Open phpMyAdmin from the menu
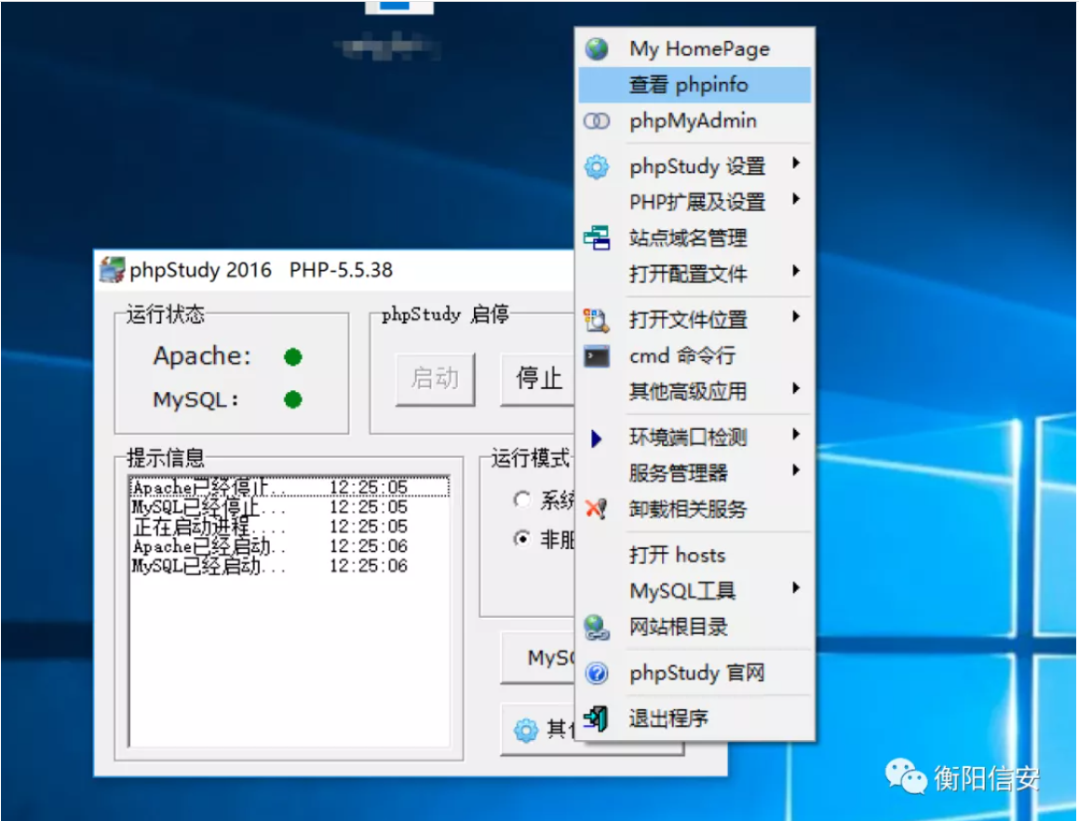The image size is (1079, 821). pyautogui.click(x=695, y=121)
